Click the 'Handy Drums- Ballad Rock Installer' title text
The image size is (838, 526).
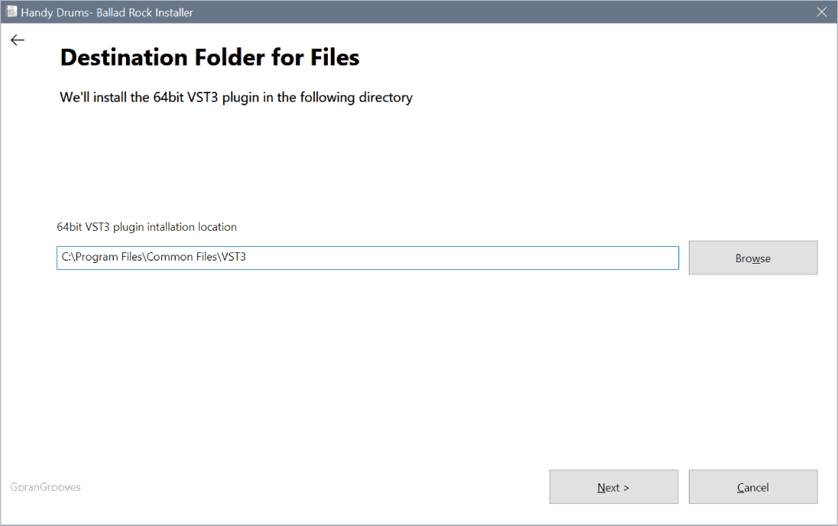(107, 12)
